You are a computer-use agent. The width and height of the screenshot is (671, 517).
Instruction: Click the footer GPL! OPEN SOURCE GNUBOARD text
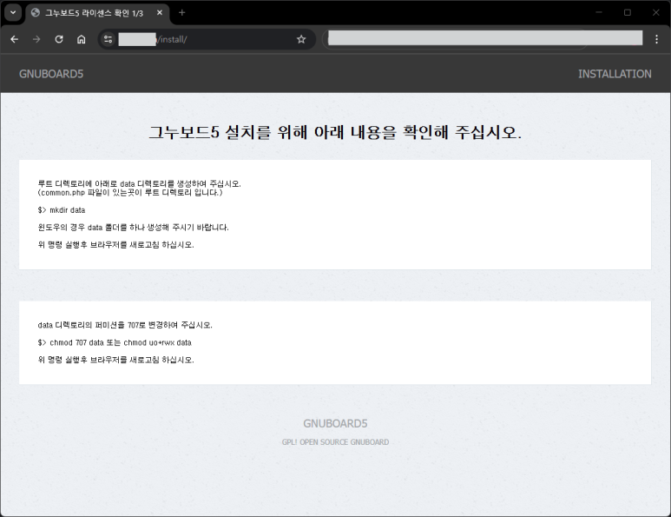pos(335,442)
